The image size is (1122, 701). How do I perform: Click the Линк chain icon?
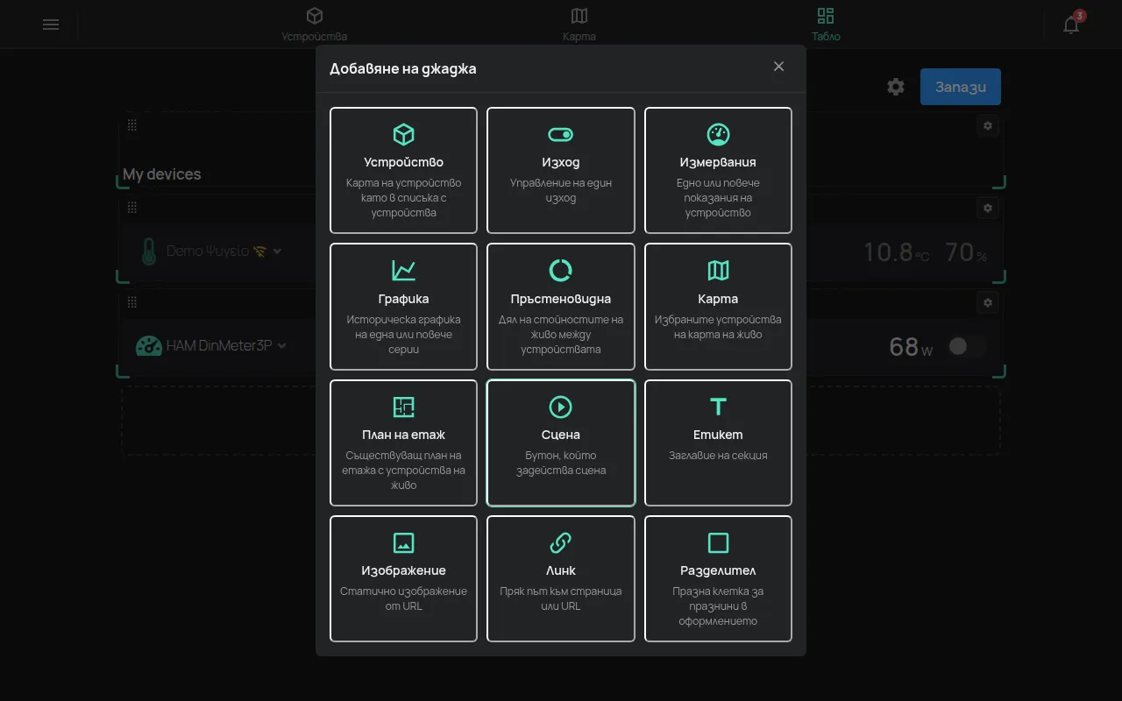point(561,542)
